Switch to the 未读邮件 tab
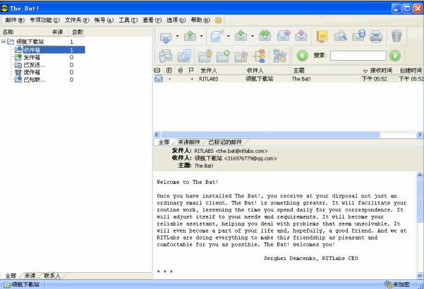The image size is (424, 289). 189,142
